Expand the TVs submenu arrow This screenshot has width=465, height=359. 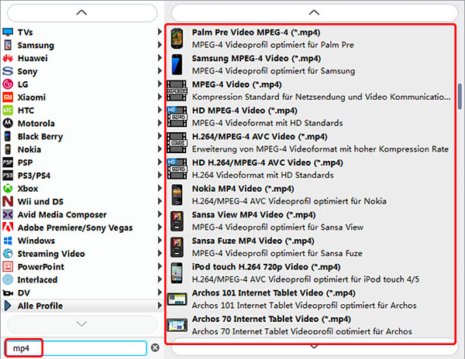[160, 32]
